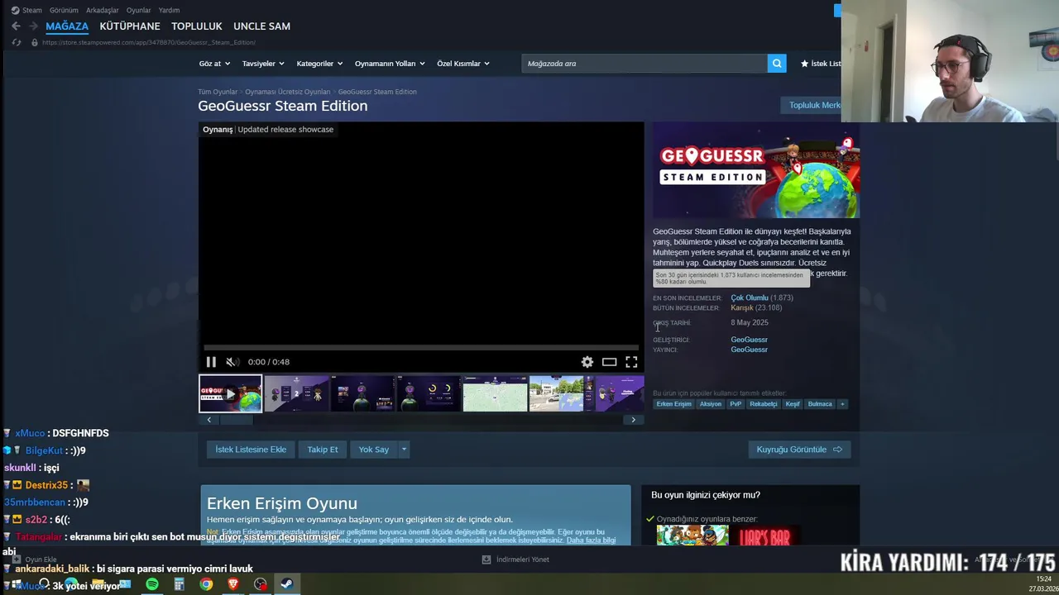Open the Steam menu
1059x595 pixels.
tap(31, 10)
